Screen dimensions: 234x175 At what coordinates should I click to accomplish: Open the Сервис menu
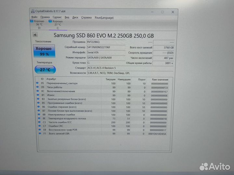click(57, 17)
